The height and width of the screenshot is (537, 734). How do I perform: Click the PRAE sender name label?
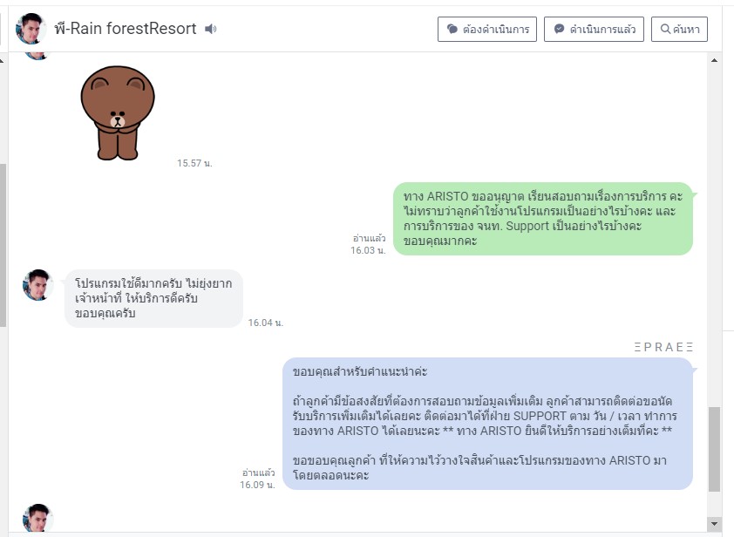click(x=663, y=347)
